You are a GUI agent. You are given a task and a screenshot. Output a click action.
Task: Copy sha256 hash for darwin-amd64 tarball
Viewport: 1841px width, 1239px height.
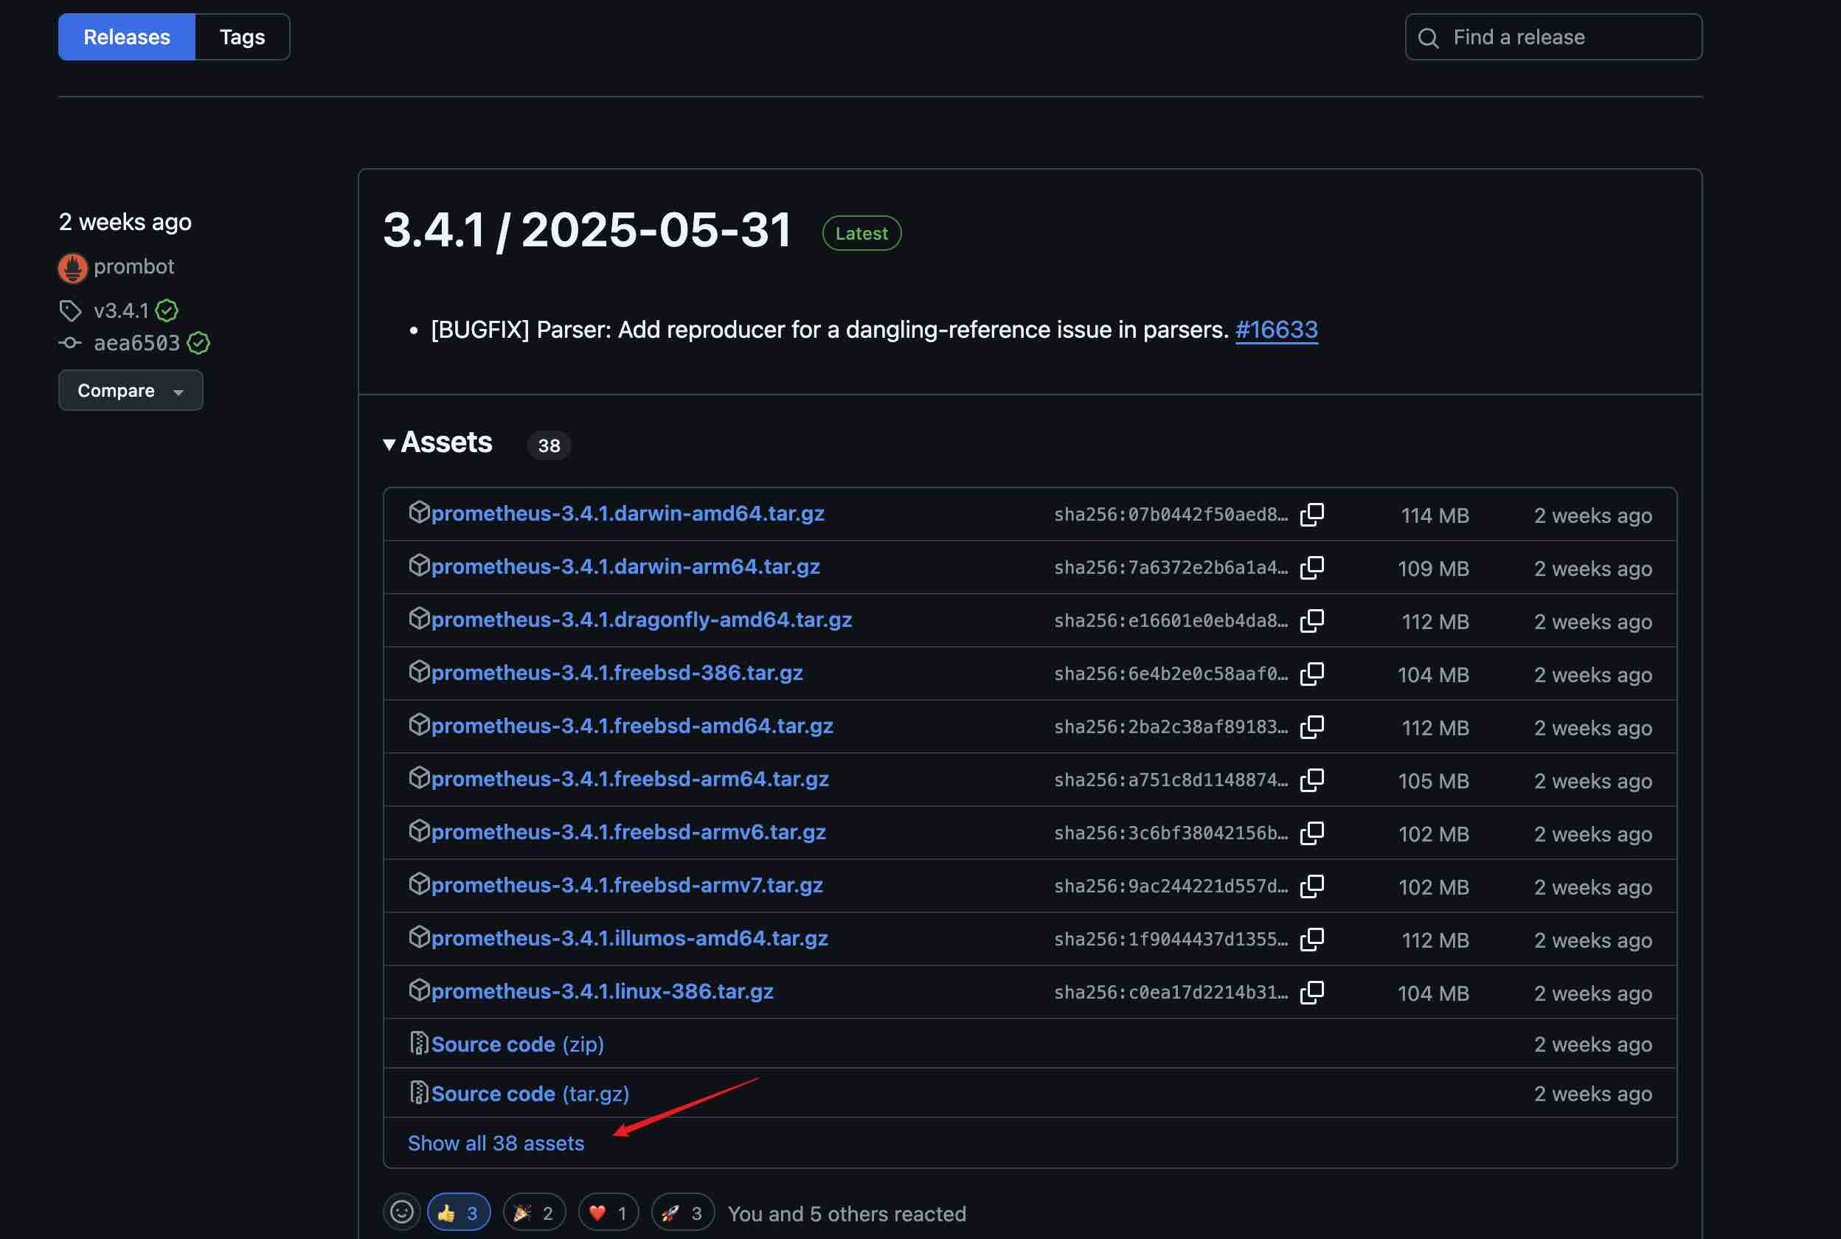[x=1311, y=515]
